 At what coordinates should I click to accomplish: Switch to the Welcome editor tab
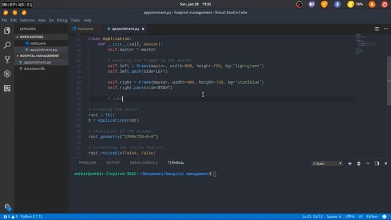(86, 29)
